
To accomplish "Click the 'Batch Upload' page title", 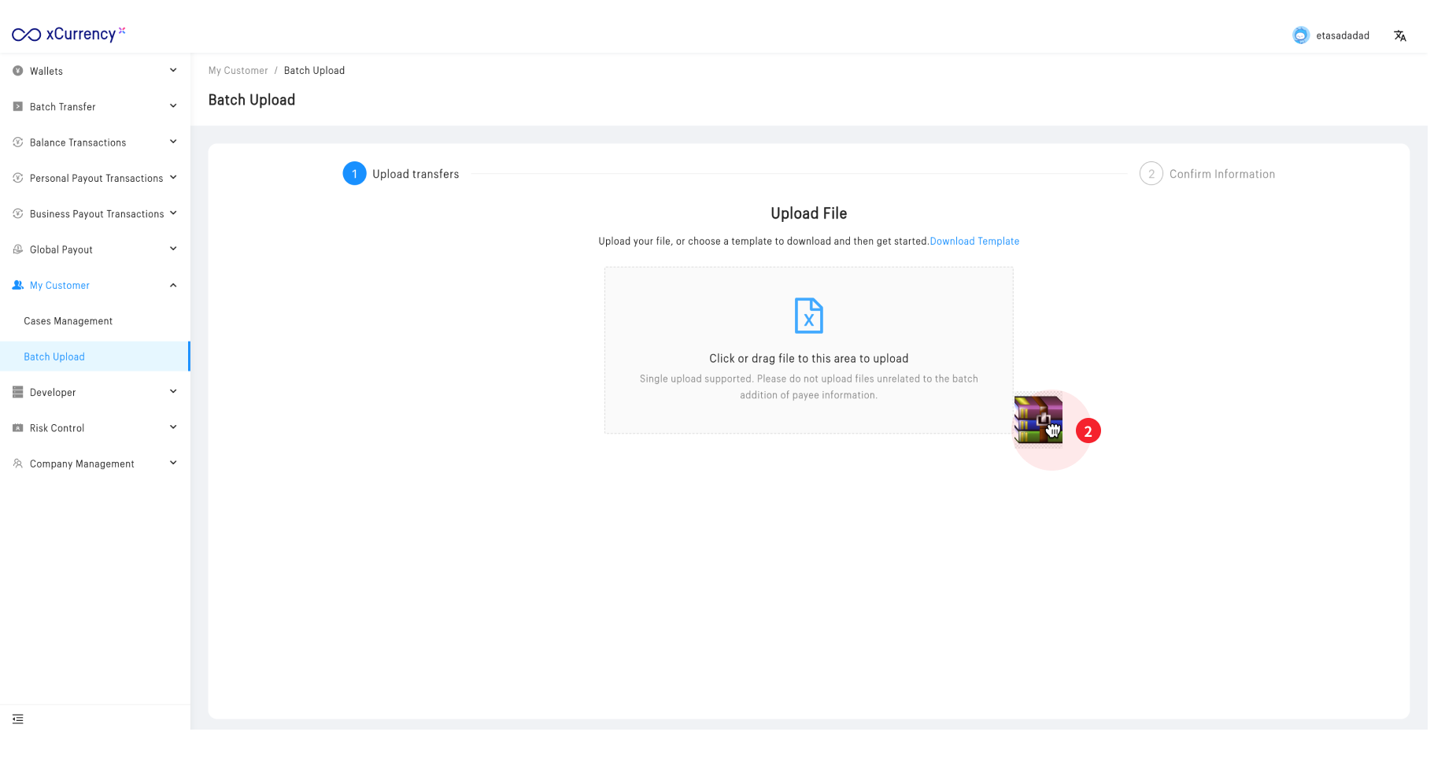I will [252, 100].
